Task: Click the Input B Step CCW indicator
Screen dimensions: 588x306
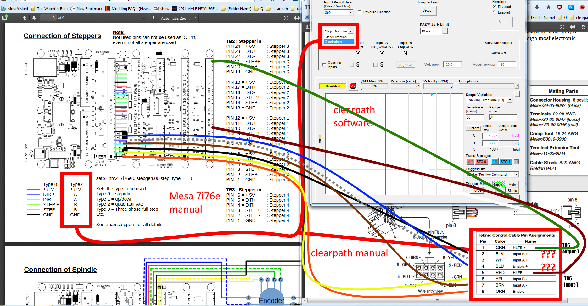Action: (x=406, y=53)
